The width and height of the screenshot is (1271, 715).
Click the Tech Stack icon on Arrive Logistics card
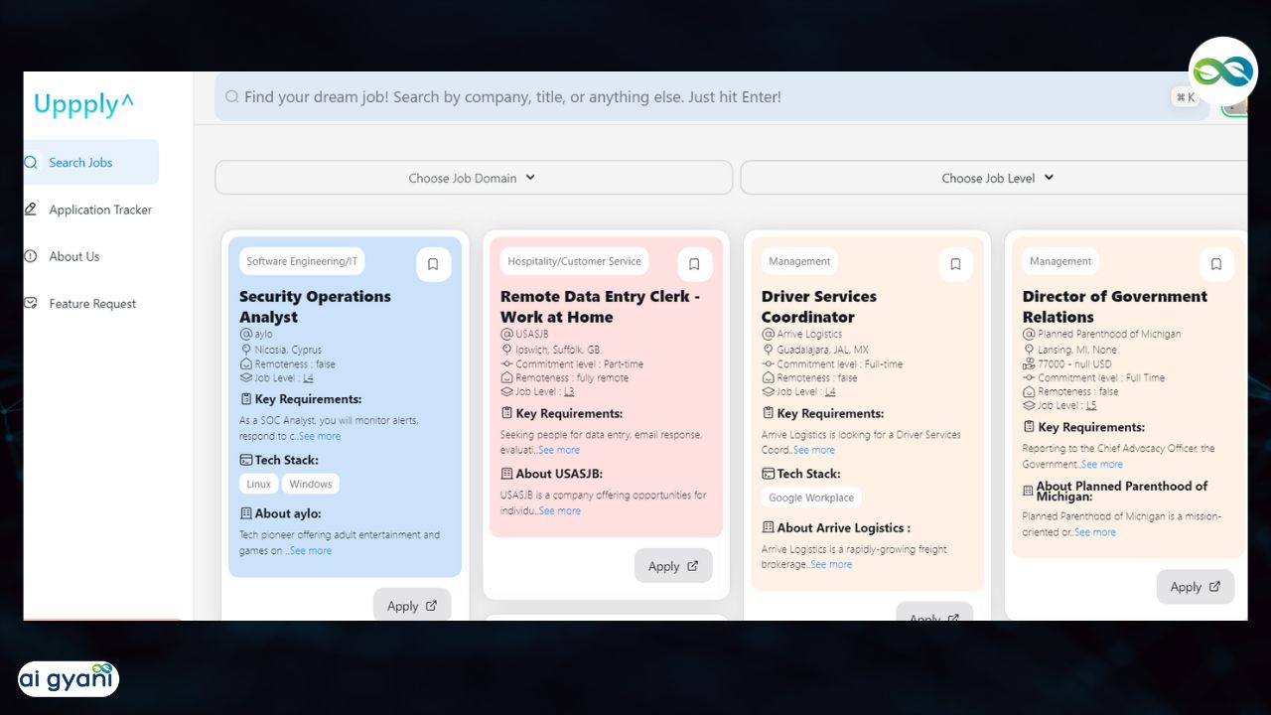click(x=769, y=474)
